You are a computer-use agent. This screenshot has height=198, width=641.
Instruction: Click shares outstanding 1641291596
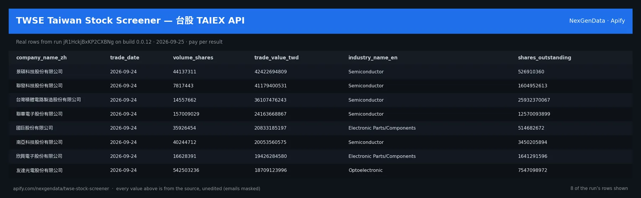pyautogui.click(x=532, y=156)
